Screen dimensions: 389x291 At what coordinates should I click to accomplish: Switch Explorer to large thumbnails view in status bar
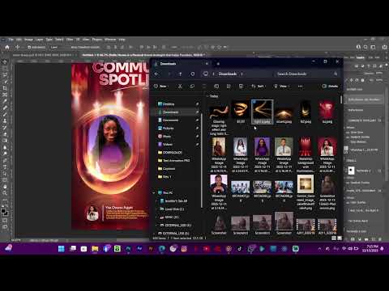(x=340, y=238)
